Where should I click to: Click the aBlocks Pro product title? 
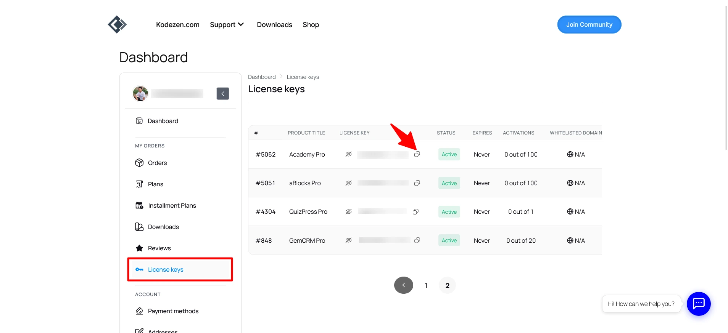point(305,183)
